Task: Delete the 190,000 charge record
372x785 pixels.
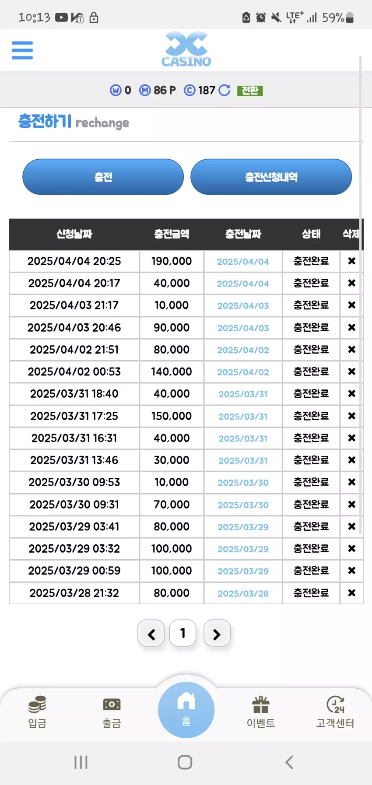Action: pyautogui.click(x=351, y=261)
